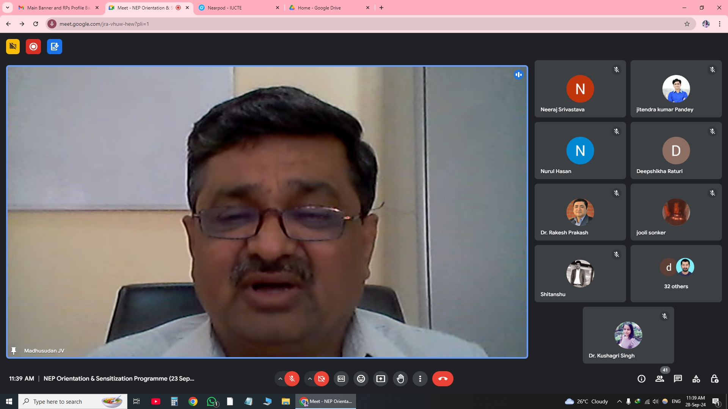Image resolution: width=728 pixels, height=409 pixels.
Task: Raise hand using the hand icon
Action: (400, 379)
